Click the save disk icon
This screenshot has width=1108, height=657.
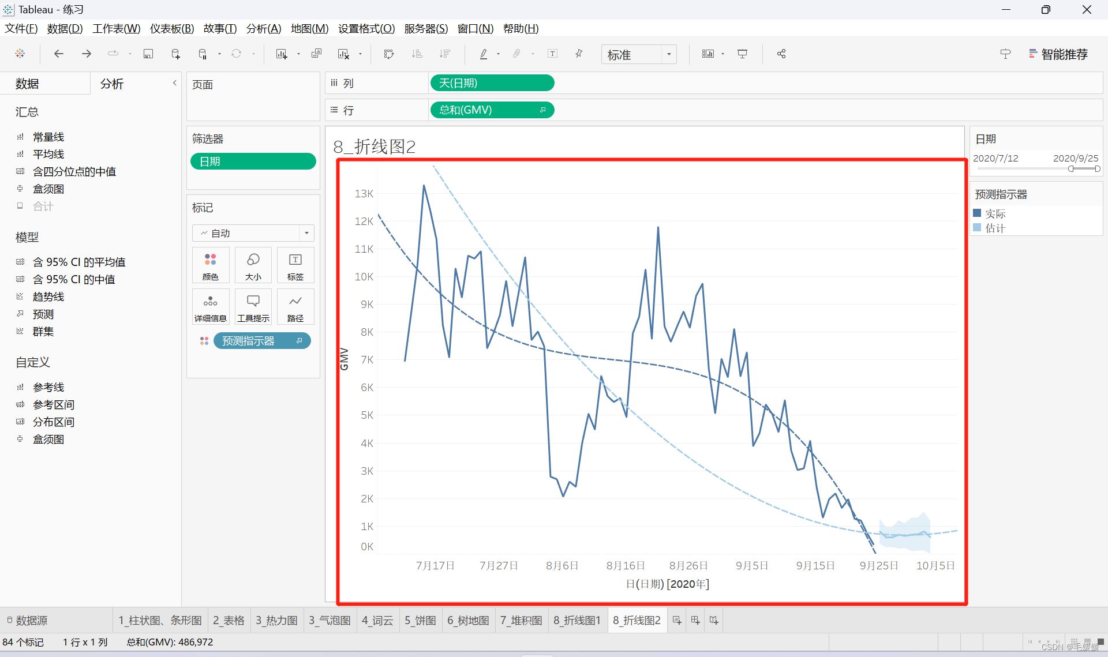148,54
